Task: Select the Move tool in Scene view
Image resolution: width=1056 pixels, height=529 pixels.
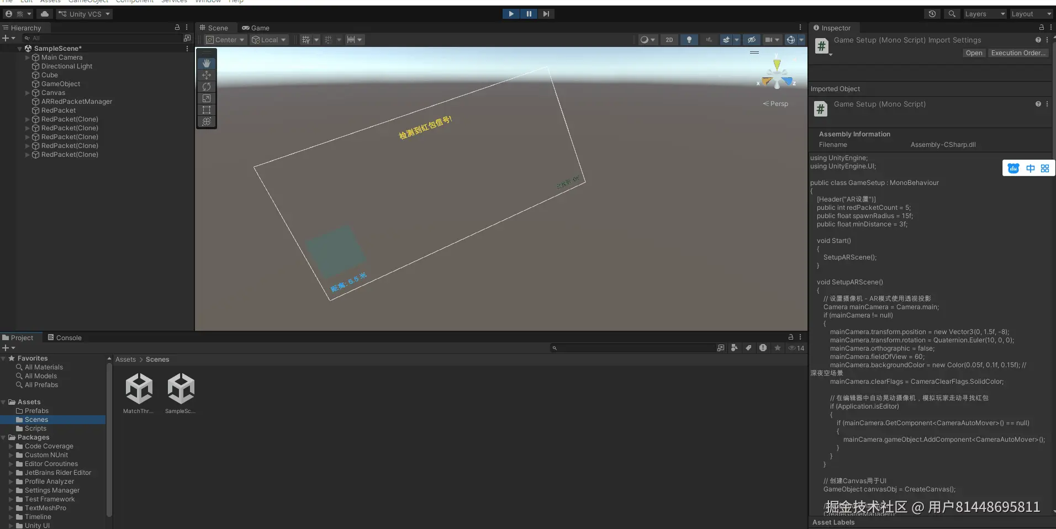Action: pyautogui.click(x=207, y=75)
